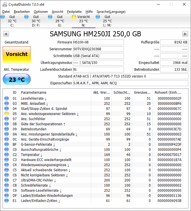
Task: Click the status orb for C5 schwebende Sektoren
Action: click(7, 170)
